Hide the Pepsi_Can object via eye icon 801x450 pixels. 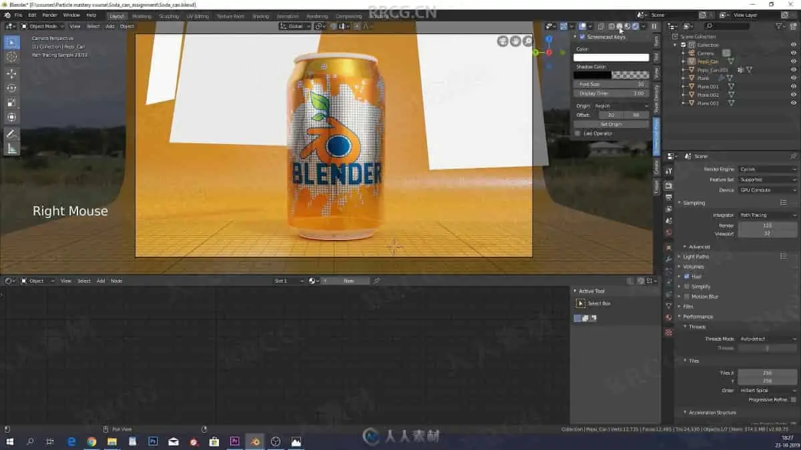pyautogui.click(x=794, y=61)
